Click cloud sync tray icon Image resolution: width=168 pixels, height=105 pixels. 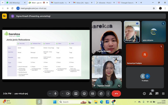(x=139, y=102)
